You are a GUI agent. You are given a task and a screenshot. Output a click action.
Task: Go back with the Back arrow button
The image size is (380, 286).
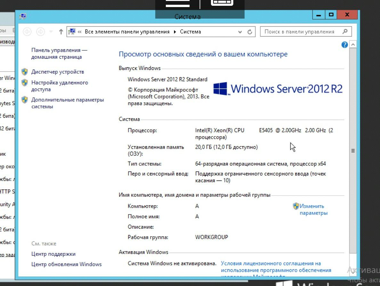point(27,32)
